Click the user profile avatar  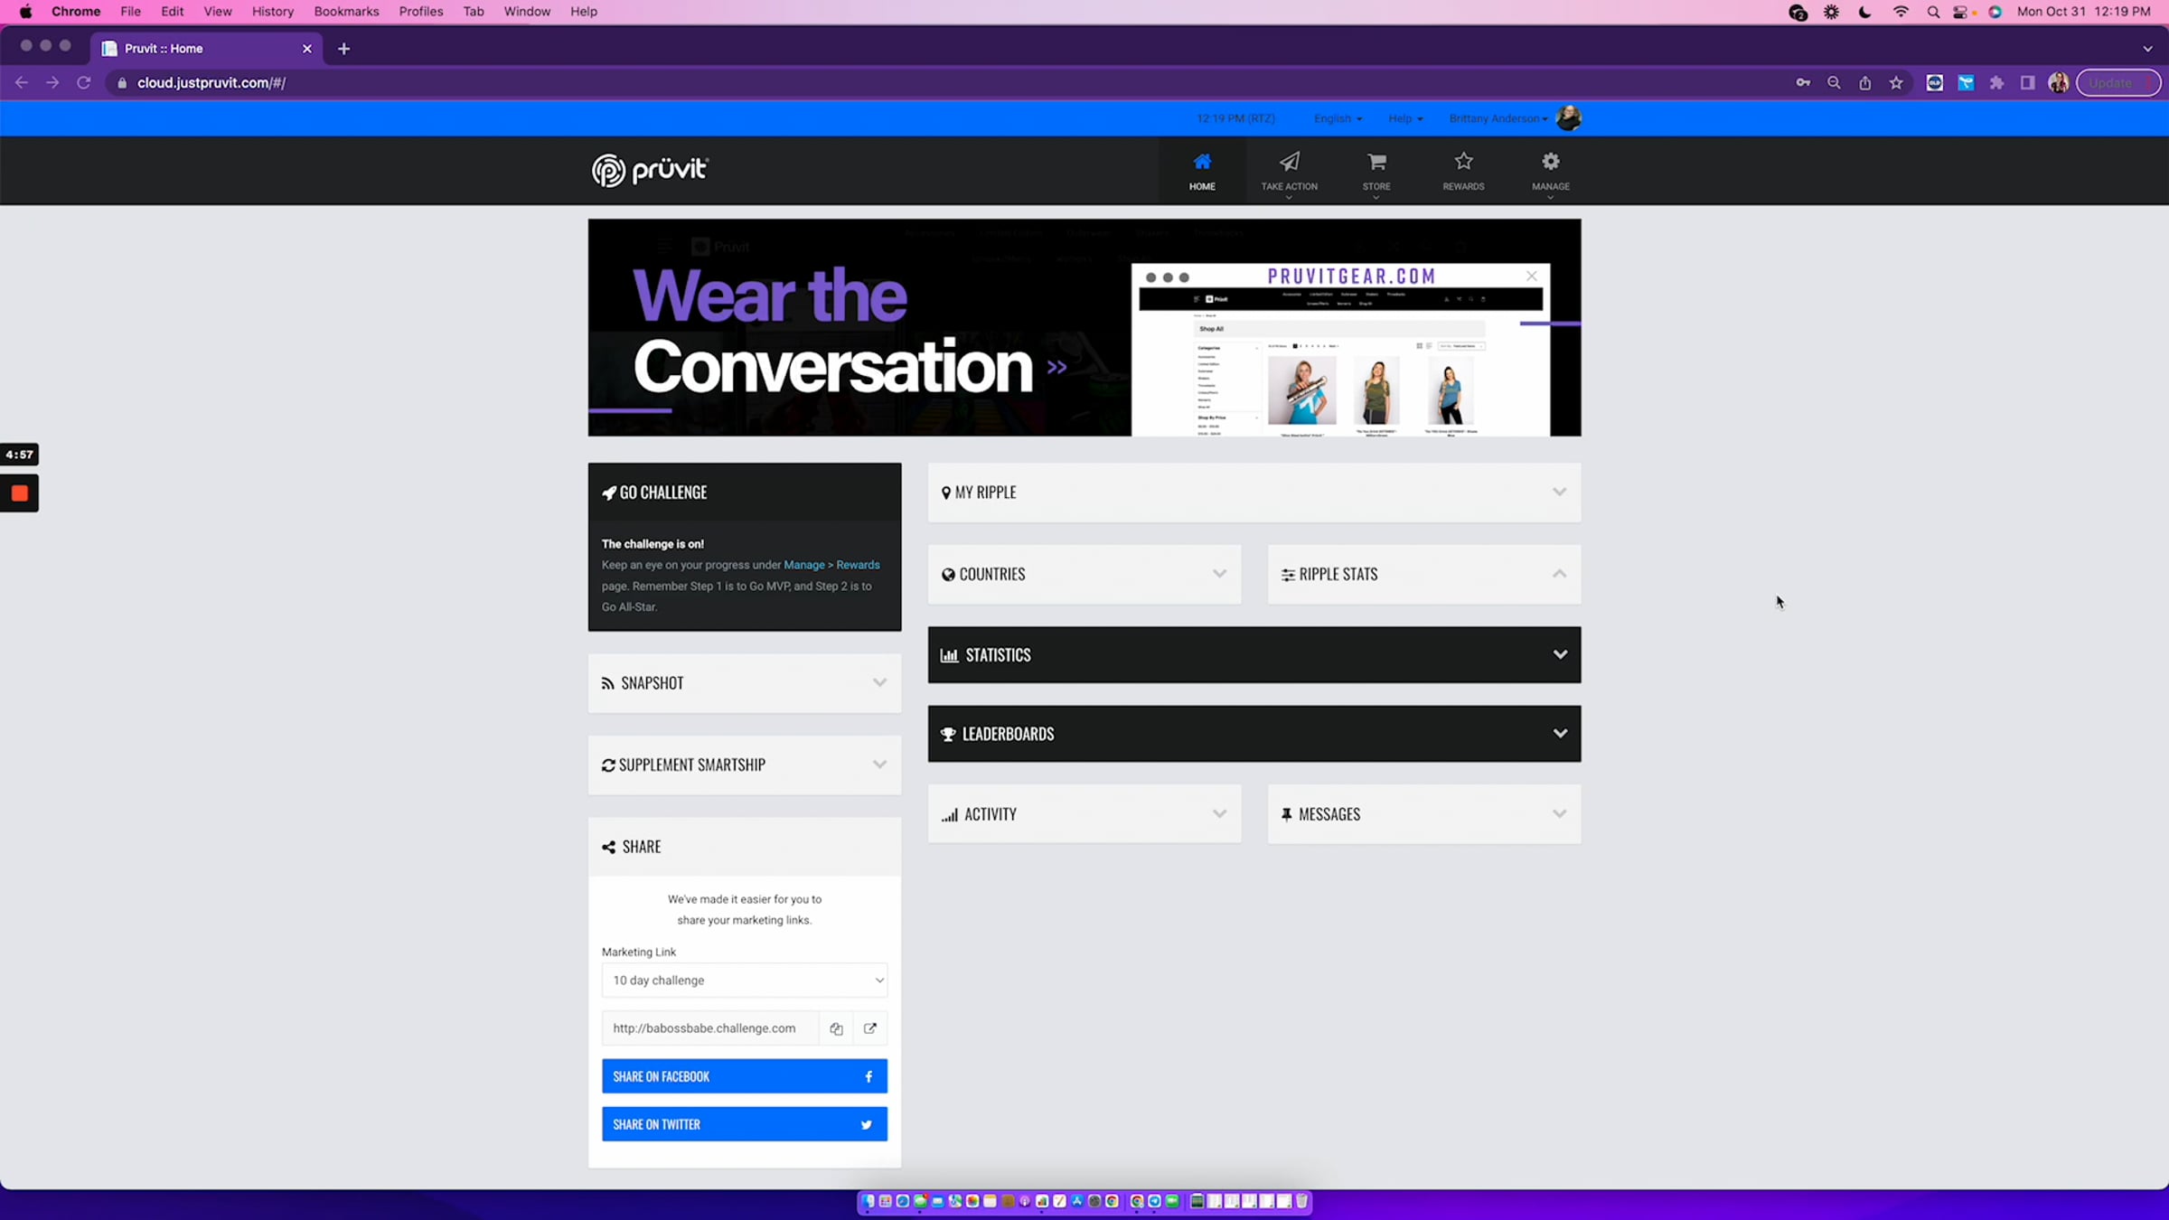(x=1570, y=118)
